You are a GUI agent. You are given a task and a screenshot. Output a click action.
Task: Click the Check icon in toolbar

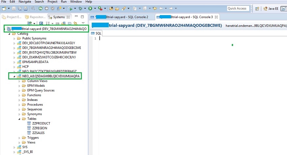click(x=53, y=9)
